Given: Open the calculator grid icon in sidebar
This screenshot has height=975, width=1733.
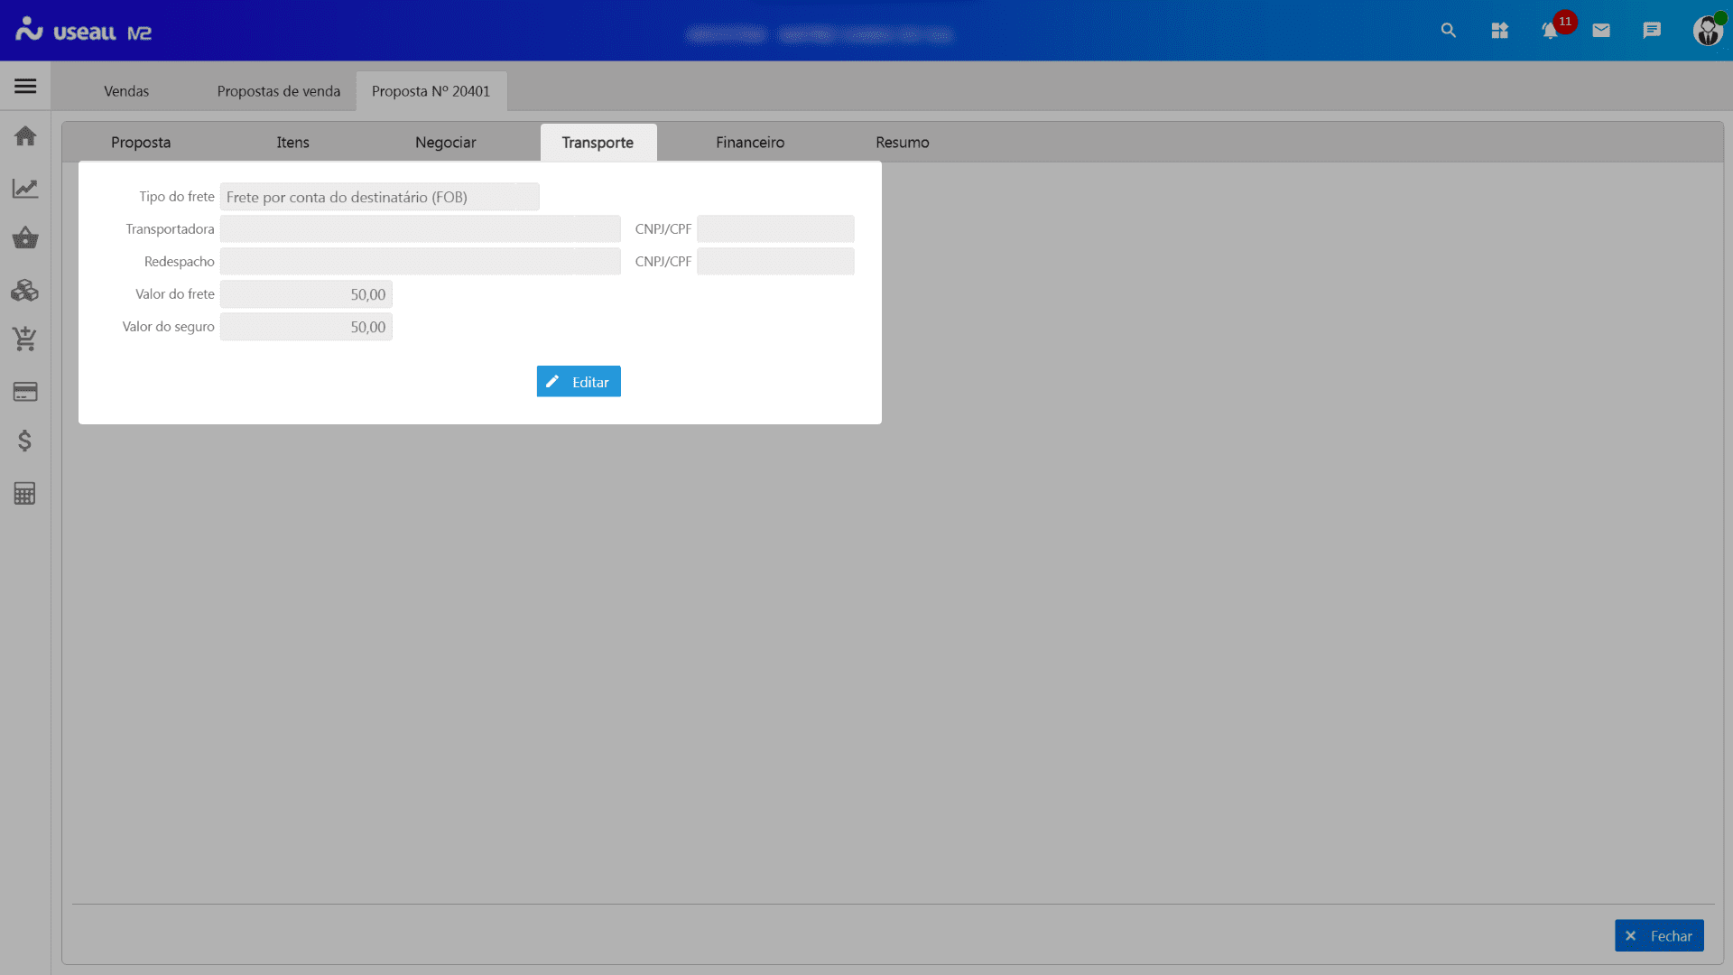Looking at the screenshot, I should click(x=25, y=494).
